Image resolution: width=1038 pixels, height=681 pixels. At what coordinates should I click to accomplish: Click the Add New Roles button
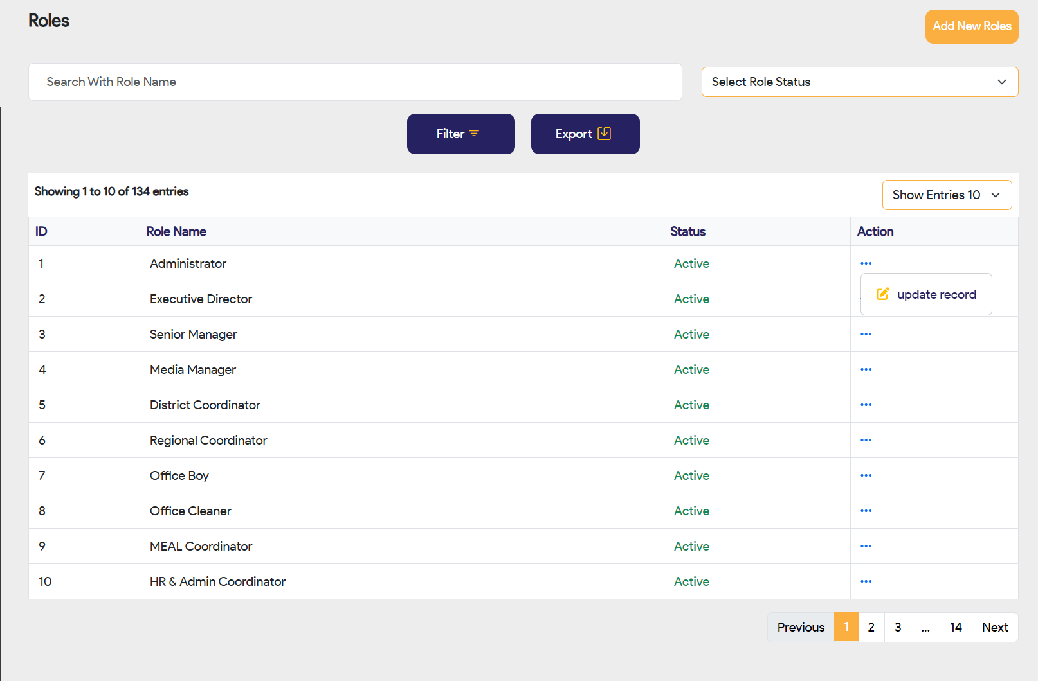tap(971, 26)
